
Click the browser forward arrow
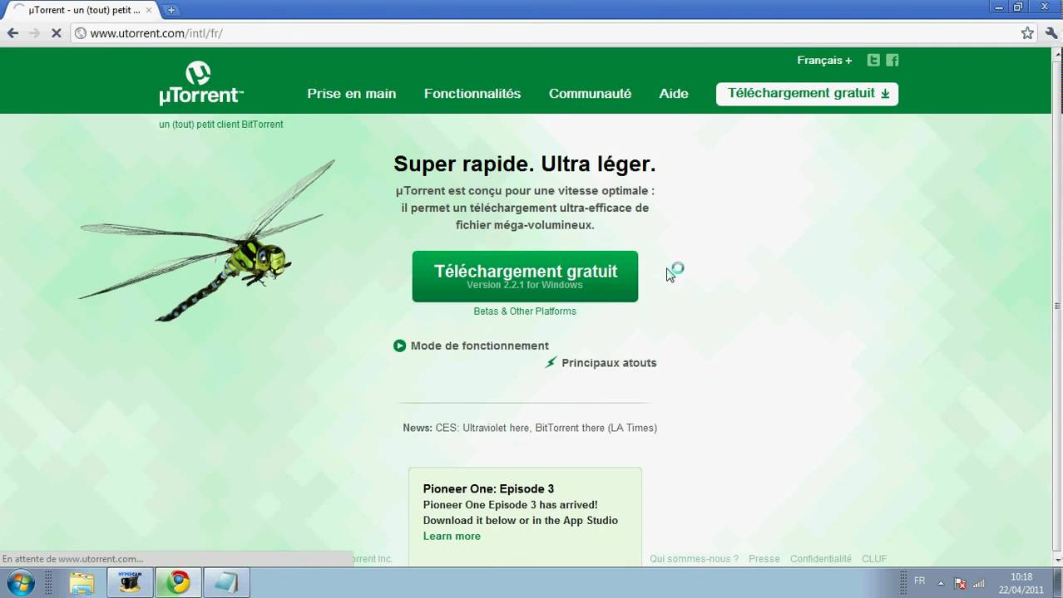coord(34,33)
